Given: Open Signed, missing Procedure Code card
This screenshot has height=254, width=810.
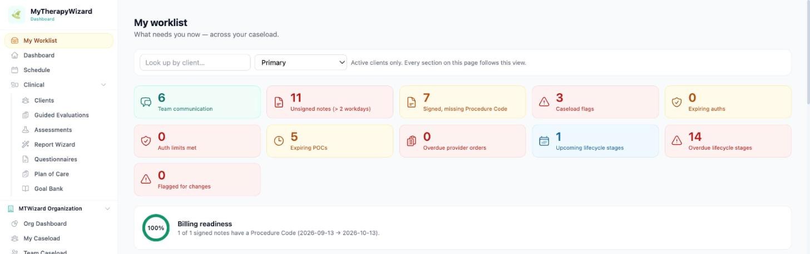Looking at the screenshot, I should [x=462, y=102].
